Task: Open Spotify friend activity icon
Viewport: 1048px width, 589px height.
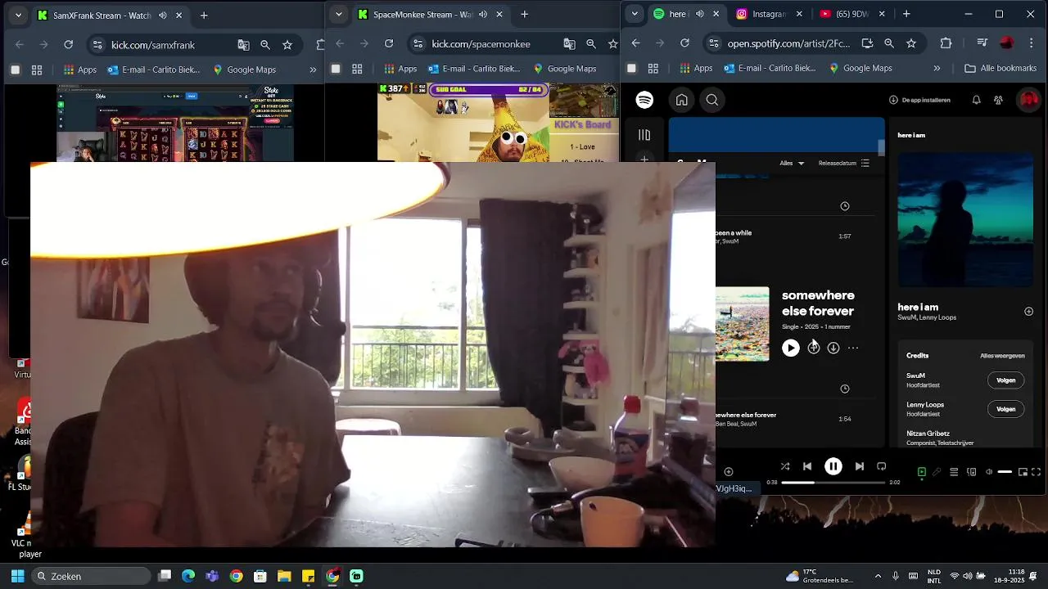Action: 998,100
